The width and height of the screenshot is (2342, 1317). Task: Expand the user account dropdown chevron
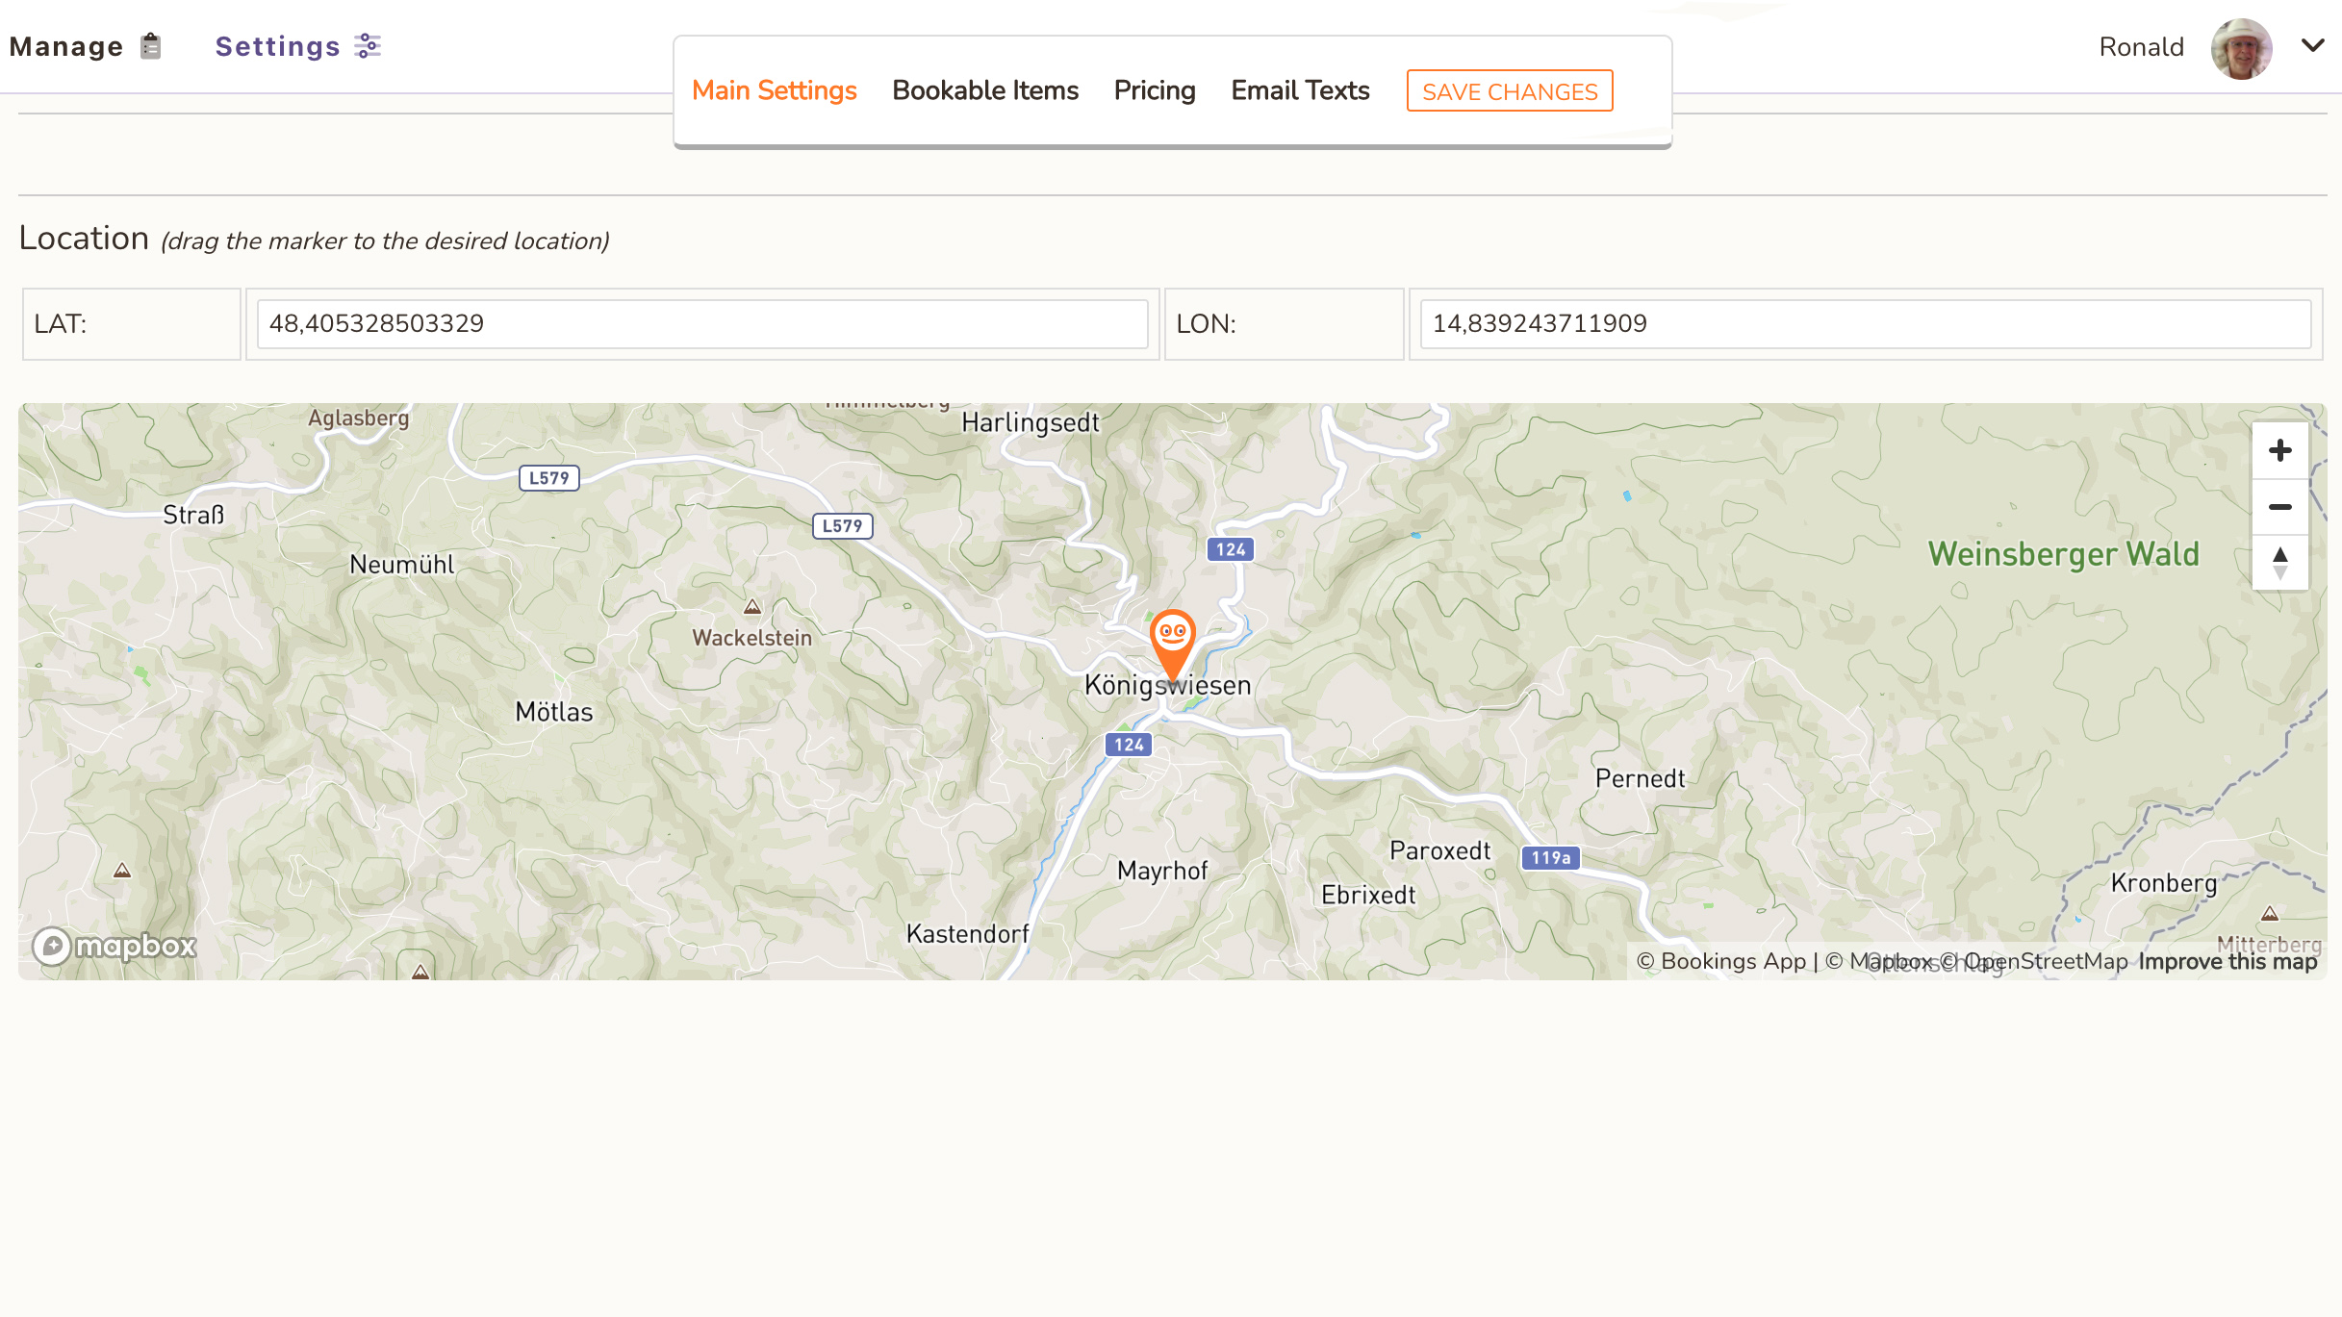tap(2313, 45)
